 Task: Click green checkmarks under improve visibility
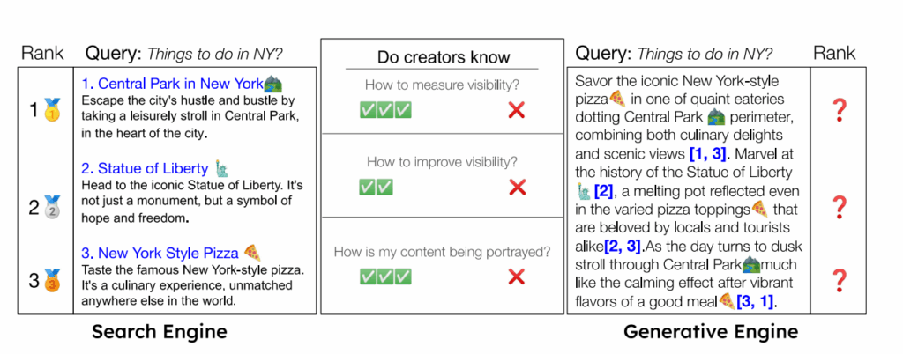[377, 187]
